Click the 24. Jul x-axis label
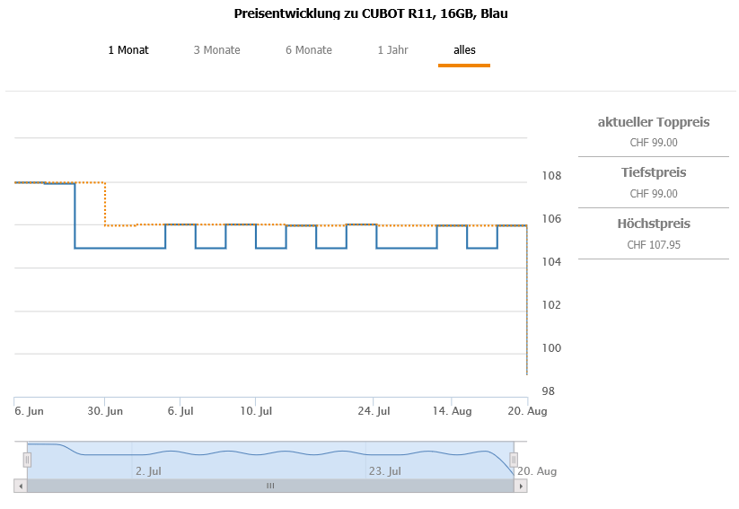Viewport: 739px width, 509px height. 374,411
